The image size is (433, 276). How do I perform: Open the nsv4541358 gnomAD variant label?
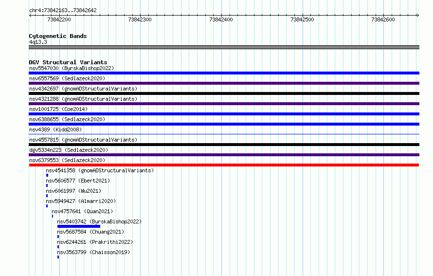pyautogui.click(x=100, y=170)
